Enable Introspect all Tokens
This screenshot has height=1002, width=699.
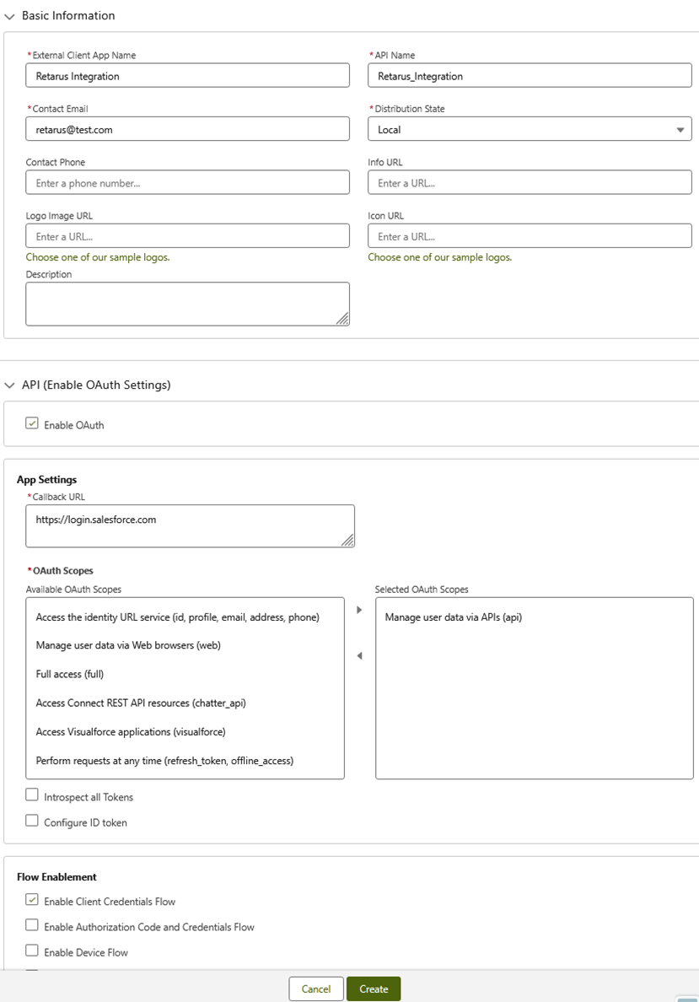(x=32, y=795)
